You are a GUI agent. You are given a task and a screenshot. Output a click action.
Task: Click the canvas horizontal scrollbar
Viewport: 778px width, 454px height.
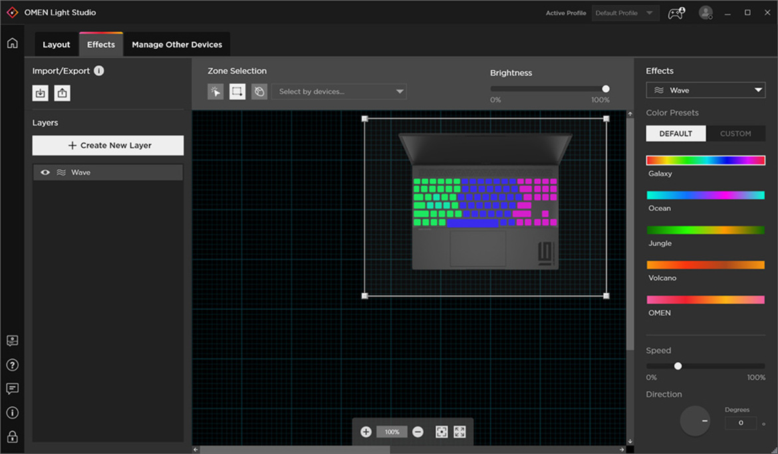tap(295, 449)
